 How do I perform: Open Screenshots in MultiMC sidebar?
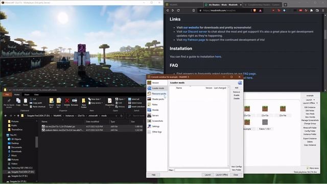pyautogui.click(x=157, y=121)
